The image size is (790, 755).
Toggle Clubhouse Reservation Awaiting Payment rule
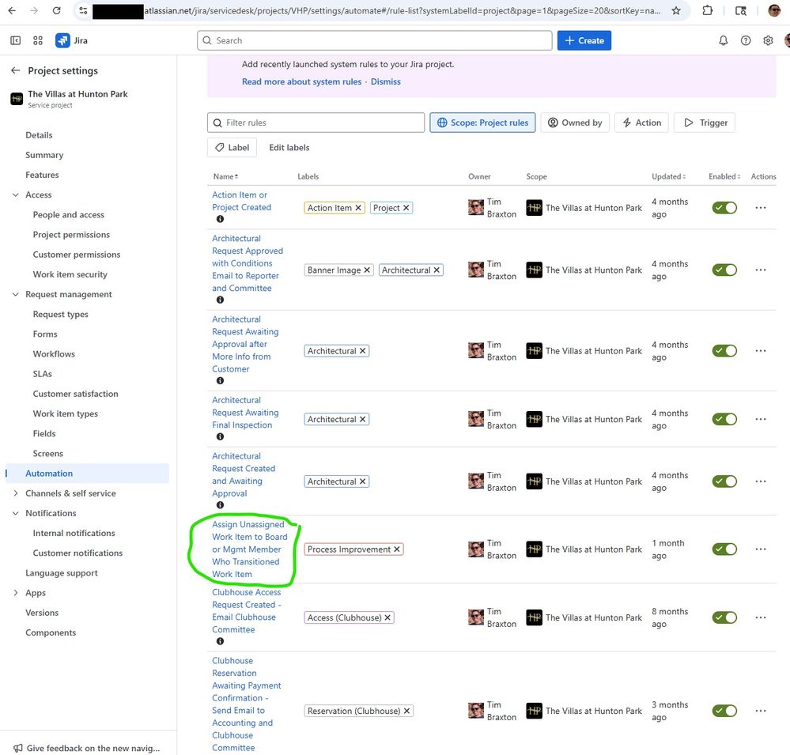pyautogui.click(x=724, y=711)
